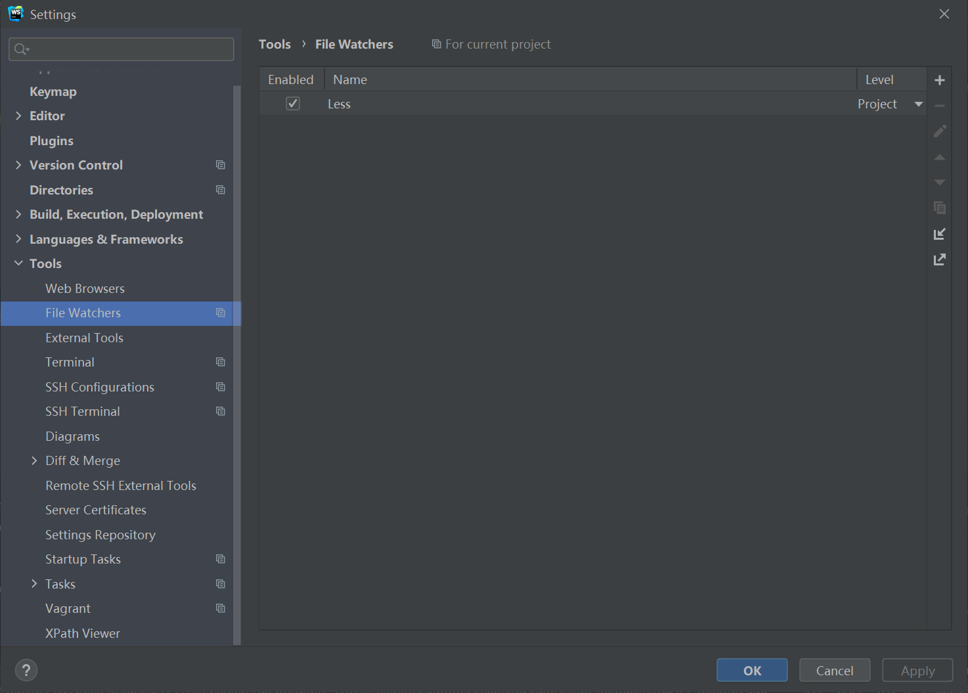The image size is (968, 693).
Task: Open Web Browsers settings
Action: [x=85, y=288]
